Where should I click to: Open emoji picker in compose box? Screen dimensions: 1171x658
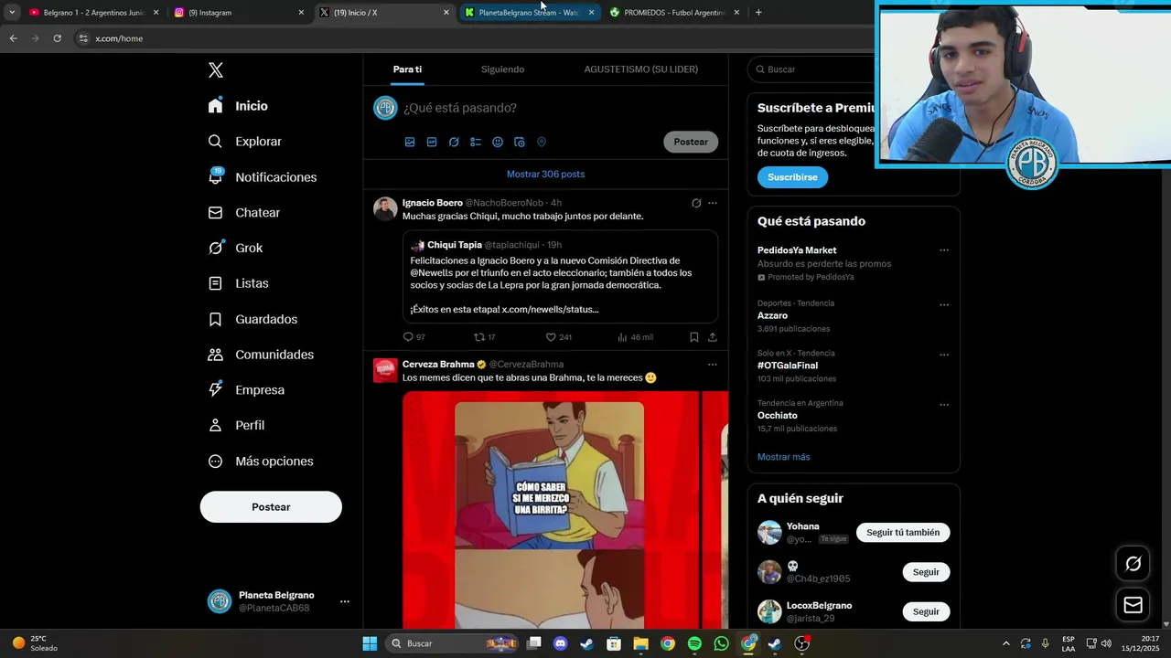[498, 142]
